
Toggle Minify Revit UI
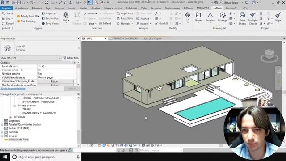coord(28,16)
